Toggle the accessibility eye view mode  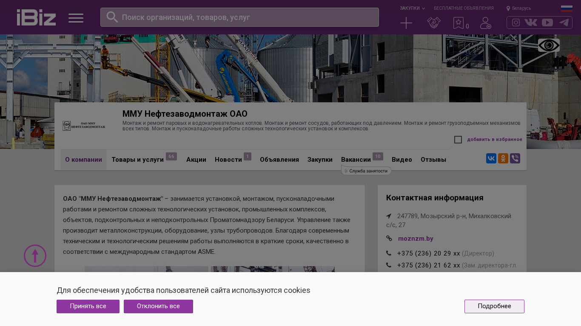pyautogui.click(x=549, y=45)
